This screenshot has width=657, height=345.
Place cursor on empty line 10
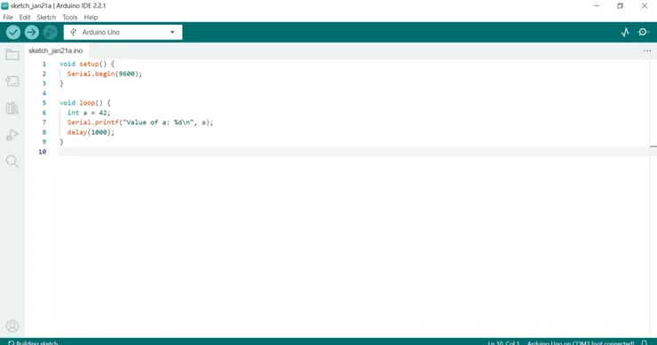354,152
